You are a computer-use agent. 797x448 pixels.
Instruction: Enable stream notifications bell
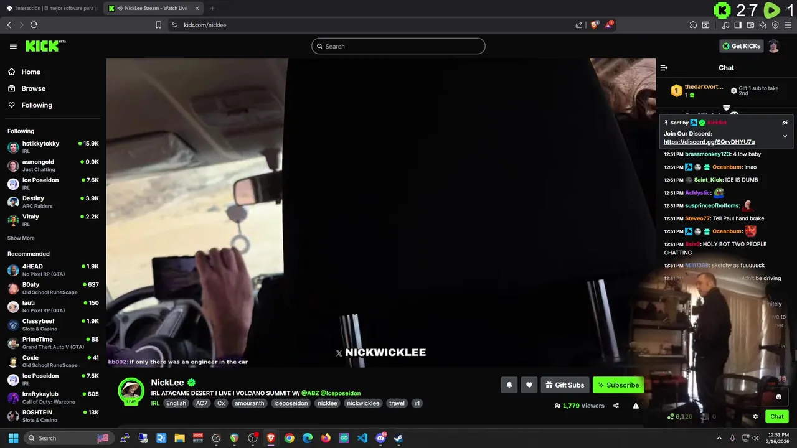click(x=509, y=385)
